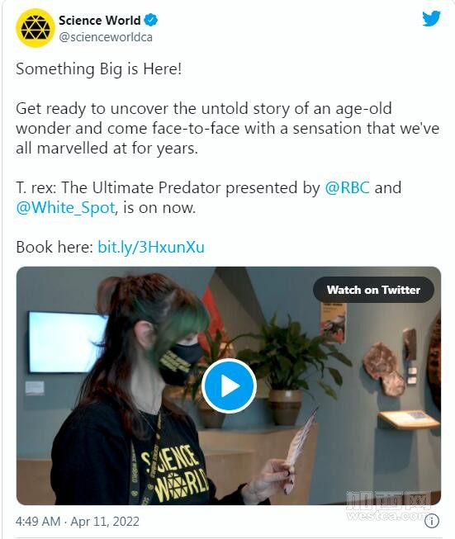Click the Watch on Twitter button
The height and width of the screenshot is (539, 455).
(x=373, y=290)
